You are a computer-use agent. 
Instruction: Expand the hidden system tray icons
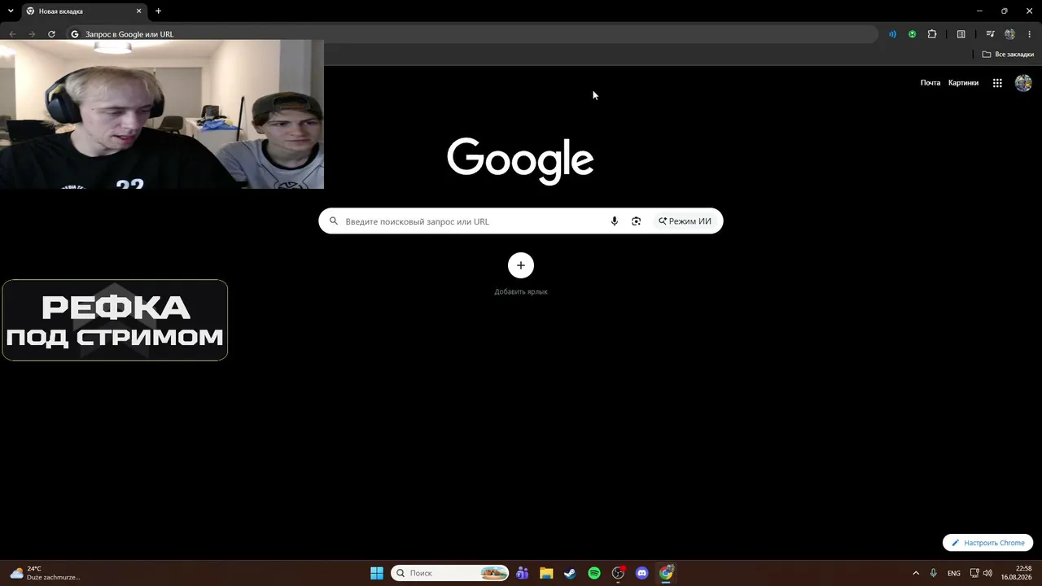tap(916, 573)
